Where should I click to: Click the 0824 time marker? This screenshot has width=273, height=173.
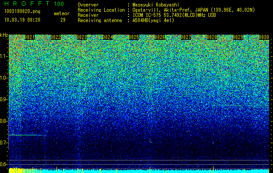pyautogui.click(x=108, y=37)
